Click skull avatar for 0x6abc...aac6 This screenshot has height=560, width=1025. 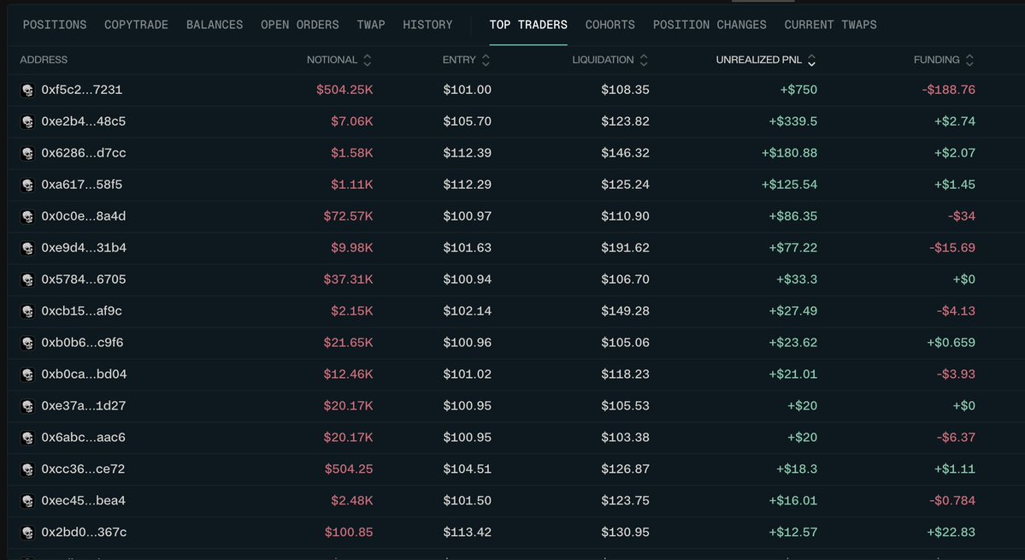pos(27,438)
